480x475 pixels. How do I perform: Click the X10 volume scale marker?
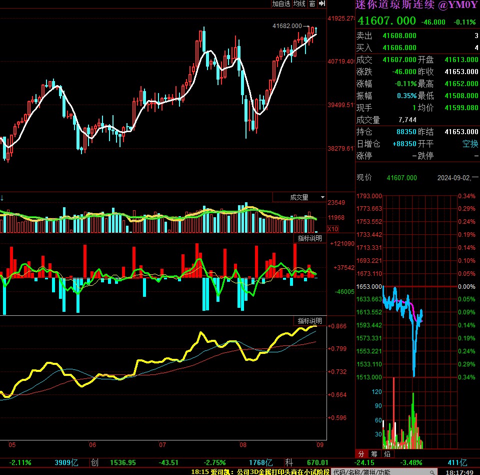(332, 229)
